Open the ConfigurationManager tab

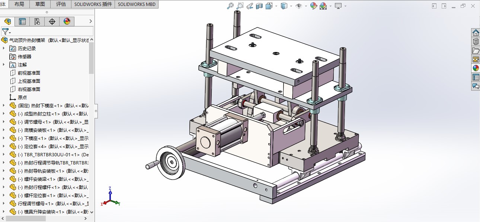click(x=37, y=22)
